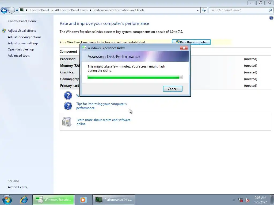This screenshot has height=205, width=274.
Task: Click the Refresh button in address bar
Action: 204,10
